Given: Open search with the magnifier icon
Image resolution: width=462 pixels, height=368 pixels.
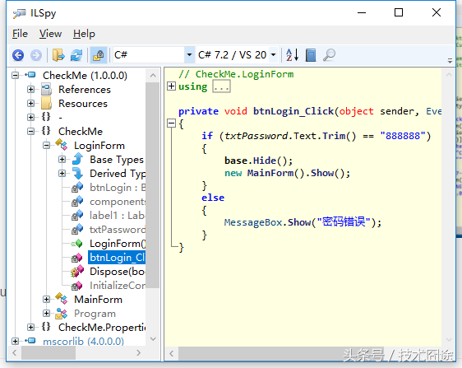Looking at the screenshot, I should tap(329, 55).
